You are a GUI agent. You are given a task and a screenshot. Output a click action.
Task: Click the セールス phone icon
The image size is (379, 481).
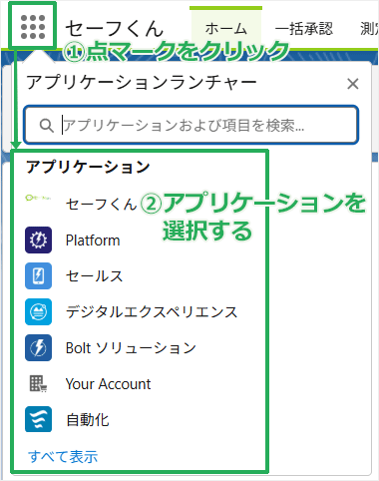pyautogui.click(x=38, y=275)
